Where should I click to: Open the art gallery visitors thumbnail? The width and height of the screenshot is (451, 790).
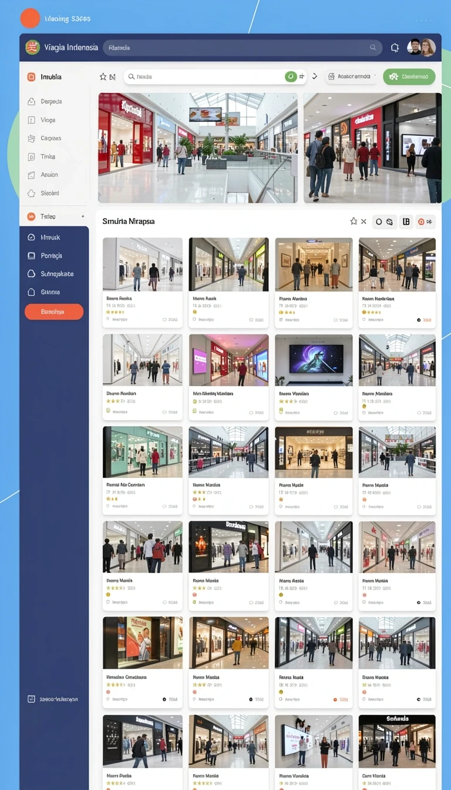pyautogui.click(x=314, y=265)
